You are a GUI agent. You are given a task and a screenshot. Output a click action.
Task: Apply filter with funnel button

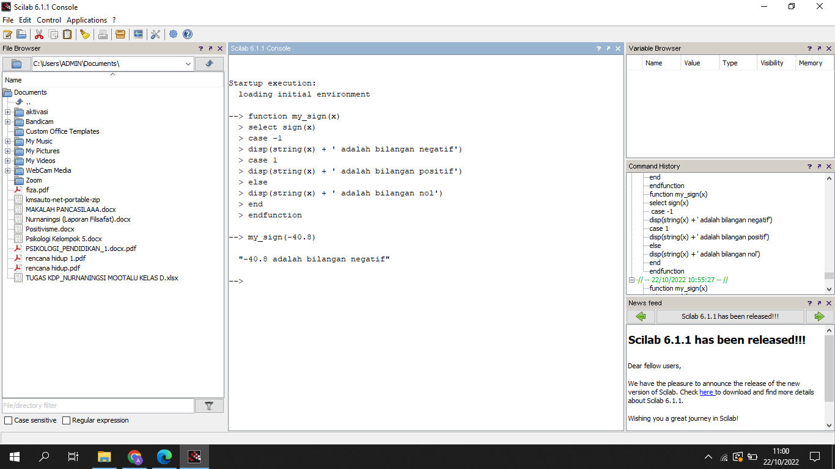tap(209, 405)
